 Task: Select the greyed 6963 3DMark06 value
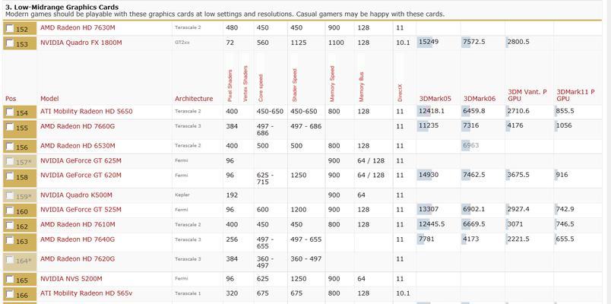(471, 145)
